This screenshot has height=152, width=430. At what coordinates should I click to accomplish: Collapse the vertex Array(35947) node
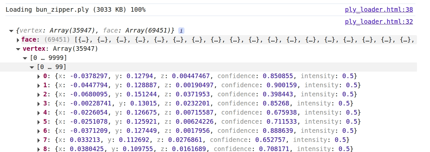(18, 49)
